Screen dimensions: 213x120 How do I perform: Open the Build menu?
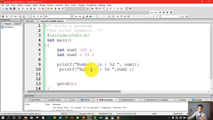tap(35, 5)
